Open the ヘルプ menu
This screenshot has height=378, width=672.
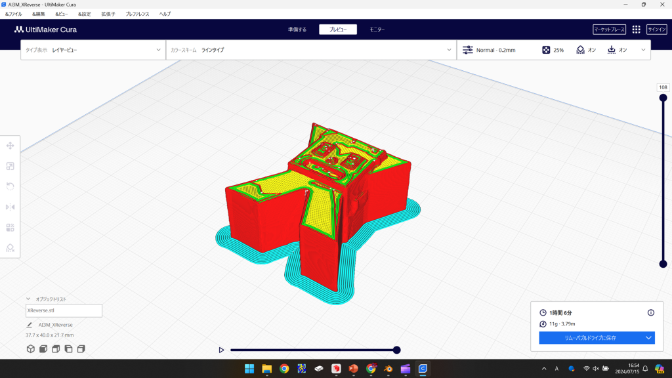[165, 14]
